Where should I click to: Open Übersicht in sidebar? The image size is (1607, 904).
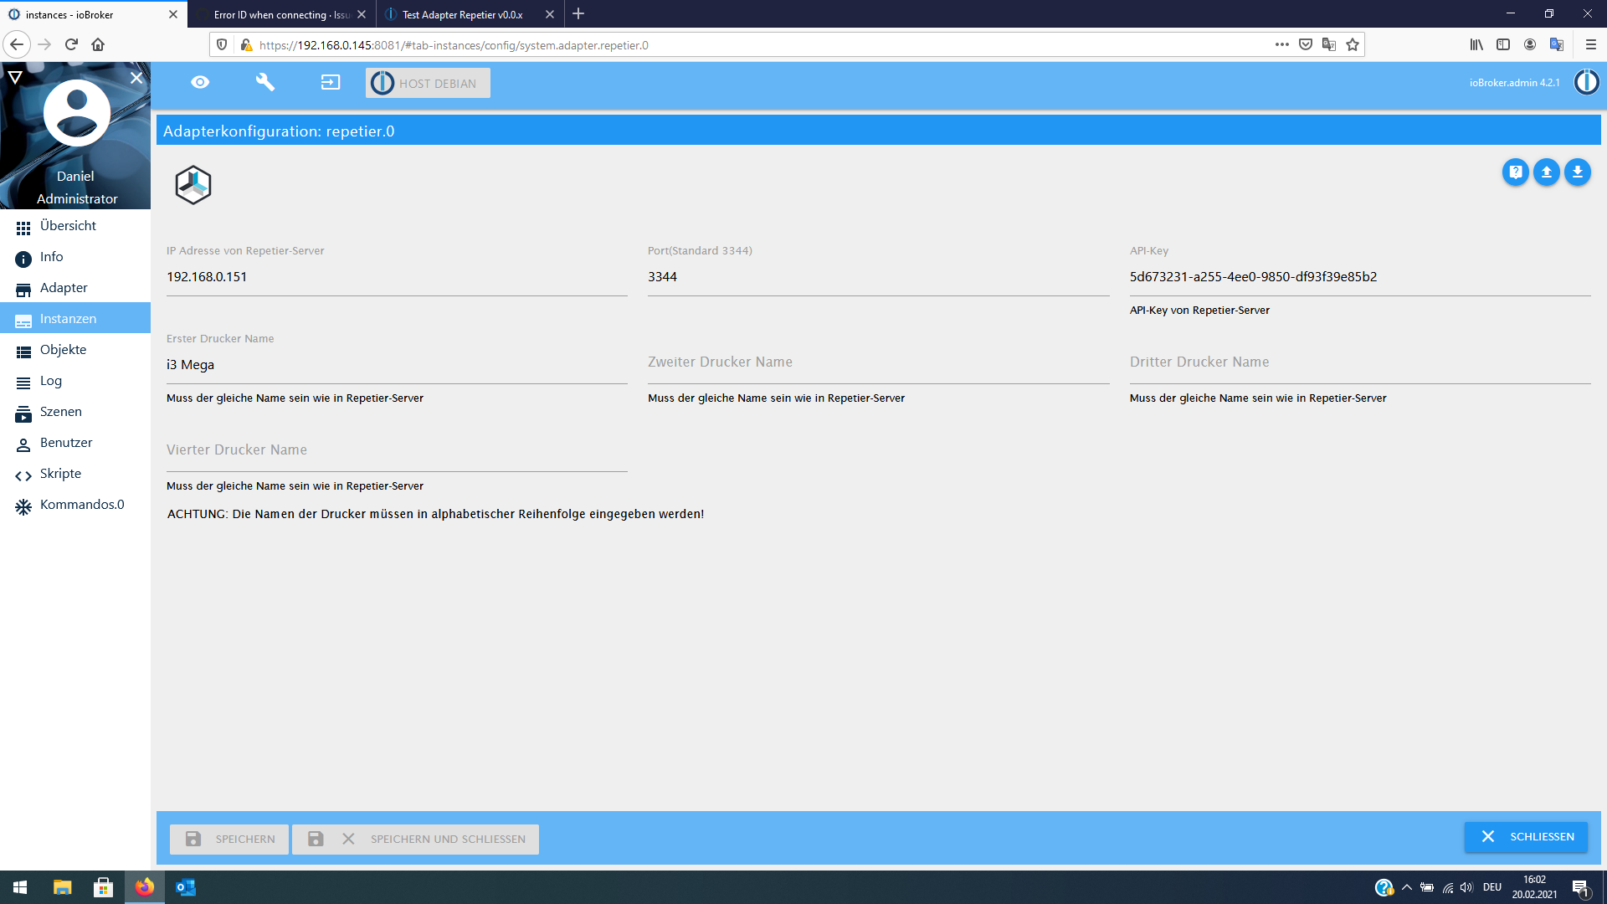(x=75, y=226)
